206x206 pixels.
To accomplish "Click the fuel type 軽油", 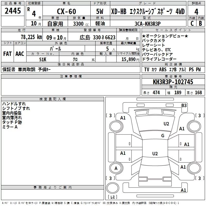I will pyautogui.click(x=100, y=23).
